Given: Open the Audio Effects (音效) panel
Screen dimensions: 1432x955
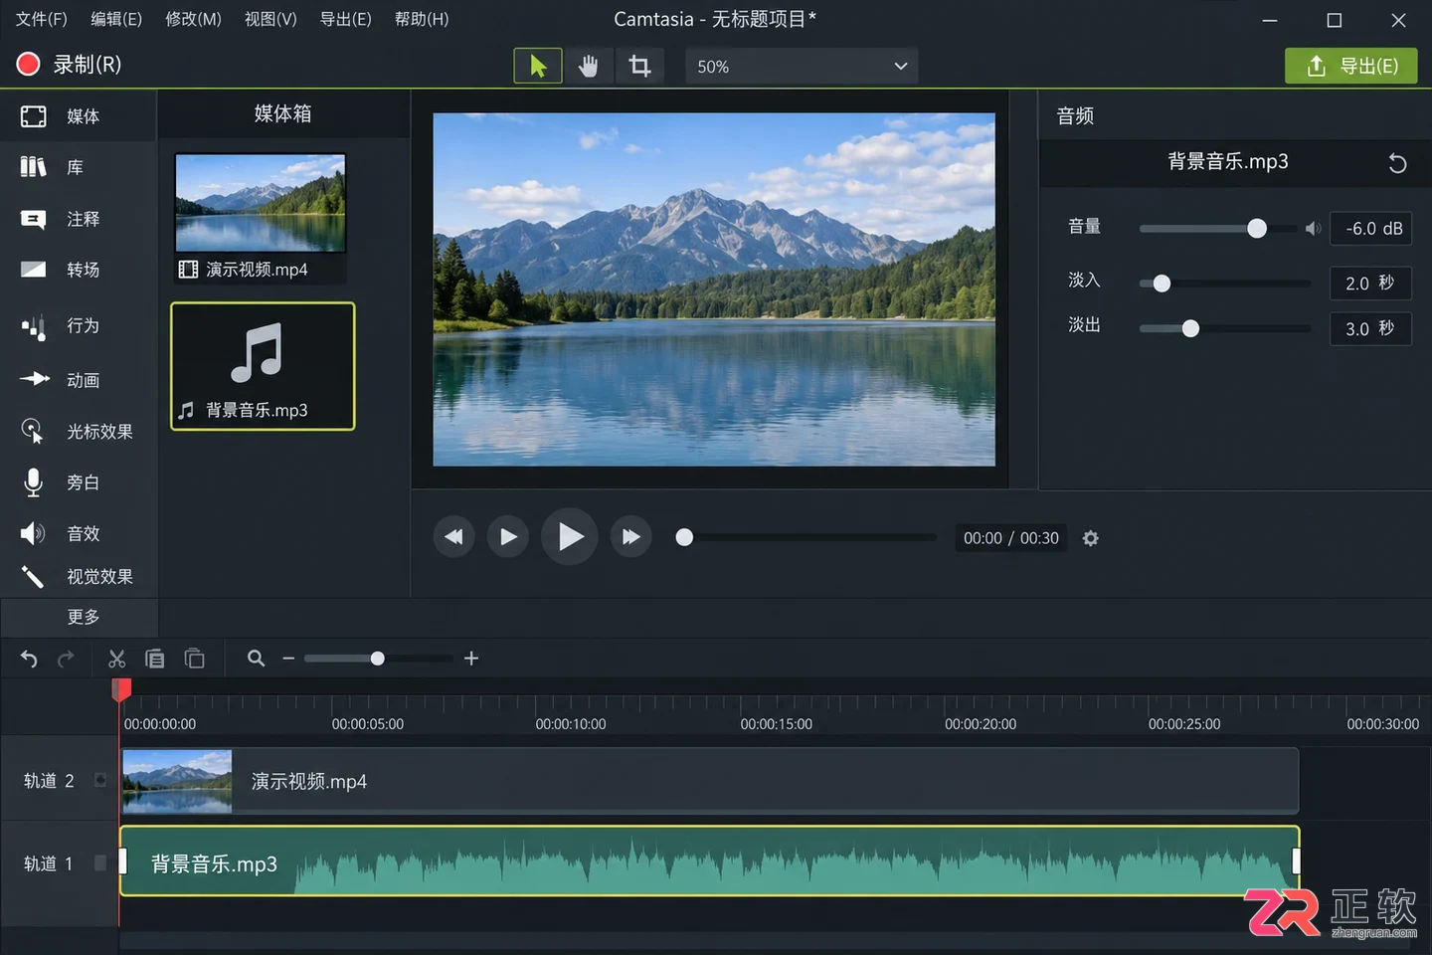Looking at the screenshot, I should click(x=79, y=534).
